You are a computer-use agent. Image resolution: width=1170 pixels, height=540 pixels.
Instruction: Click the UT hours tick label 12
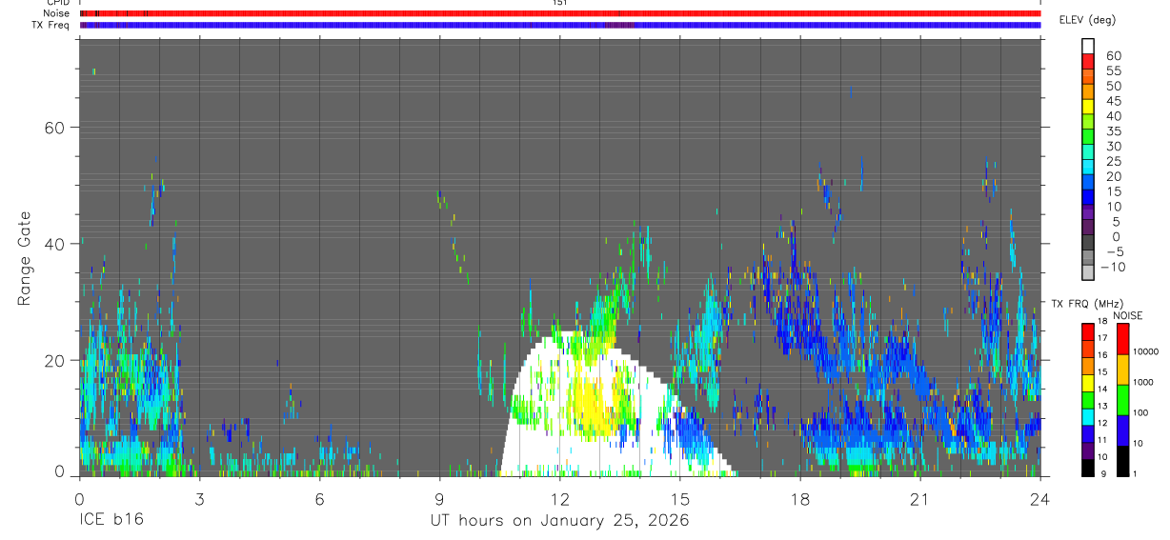(559, 498)
